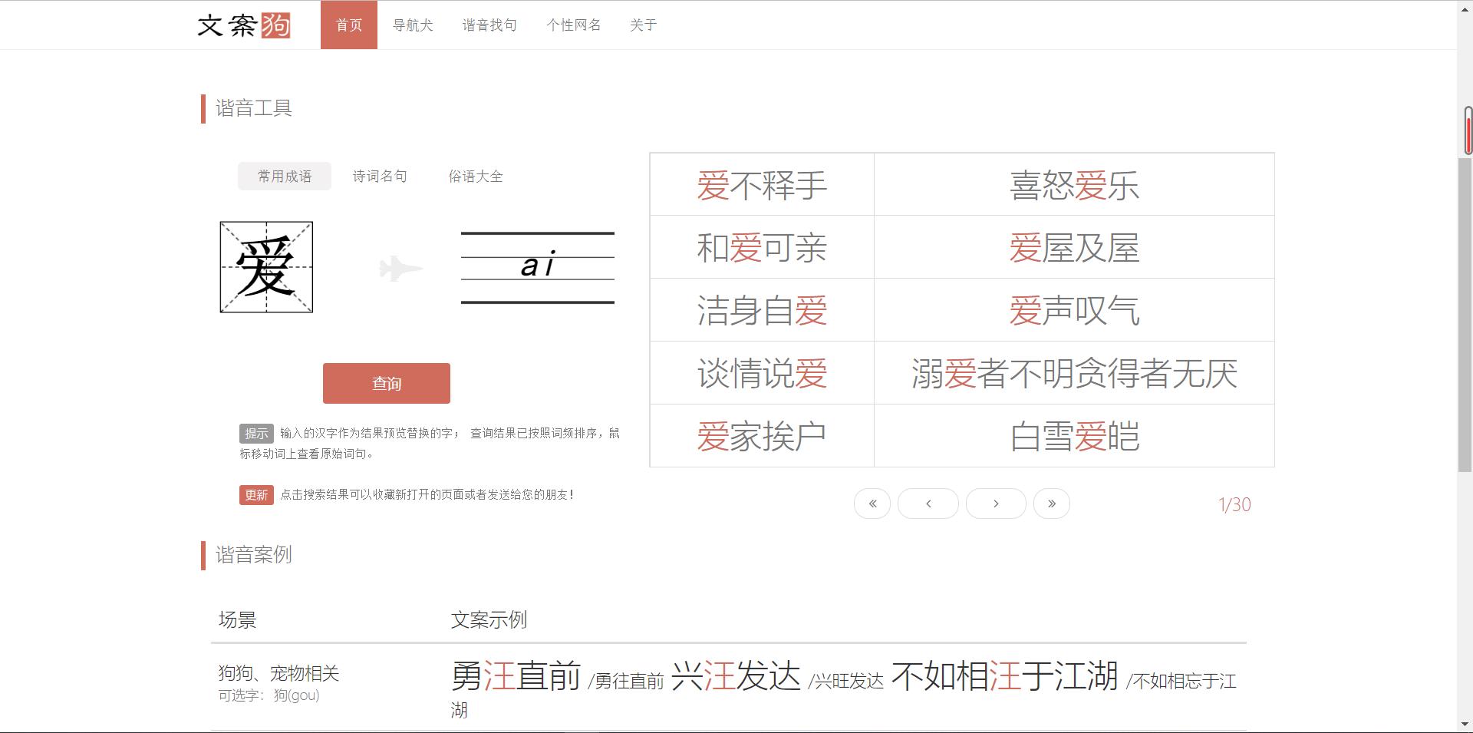Viewport: 1473px width, 733px height.
Task: Click the 洁身自爱 result entry
Action: [761, 309]
